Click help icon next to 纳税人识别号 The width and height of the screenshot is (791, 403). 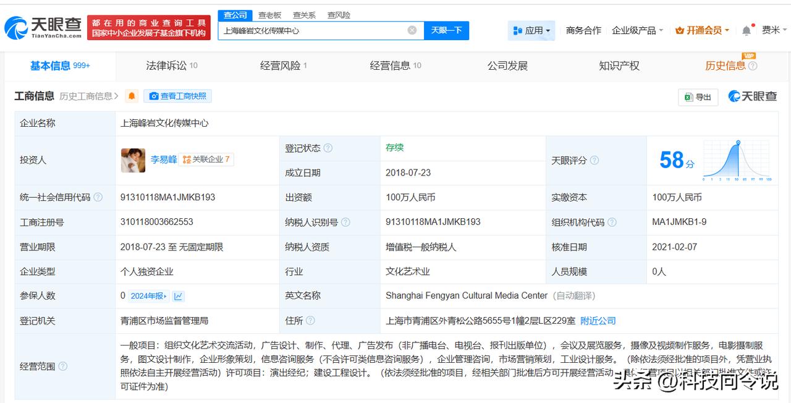tap(345, 223)
